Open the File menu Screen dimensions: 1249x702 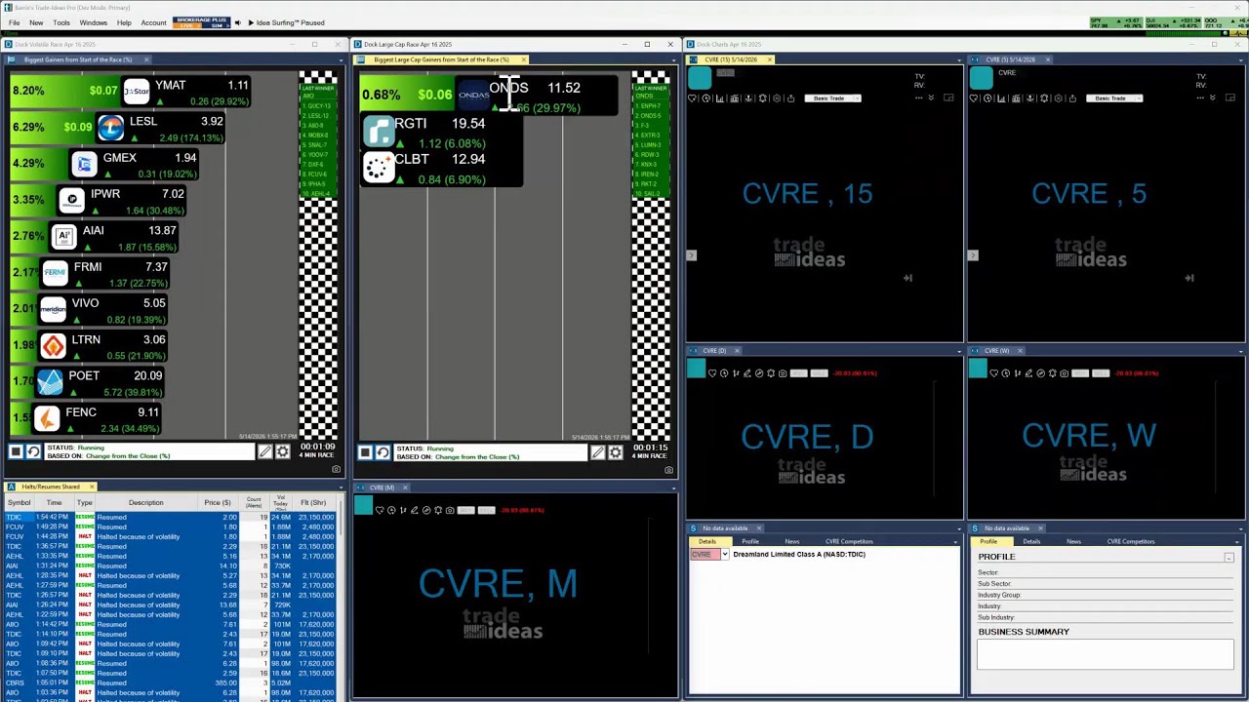(14, 22)
